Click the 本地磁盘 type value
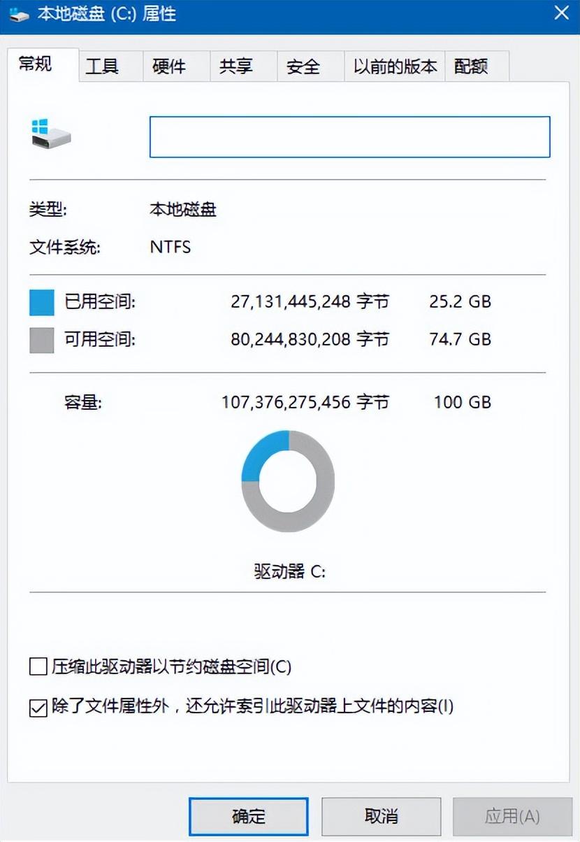The image size is (580, 842). pos(183,210)
